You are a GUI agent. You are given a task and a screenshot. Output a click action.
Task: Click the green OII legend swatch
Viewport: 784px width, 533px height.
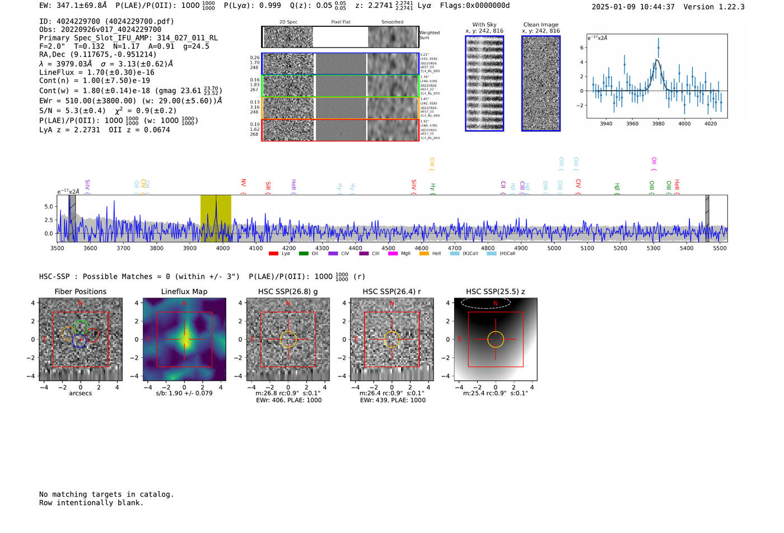(304, 253)
